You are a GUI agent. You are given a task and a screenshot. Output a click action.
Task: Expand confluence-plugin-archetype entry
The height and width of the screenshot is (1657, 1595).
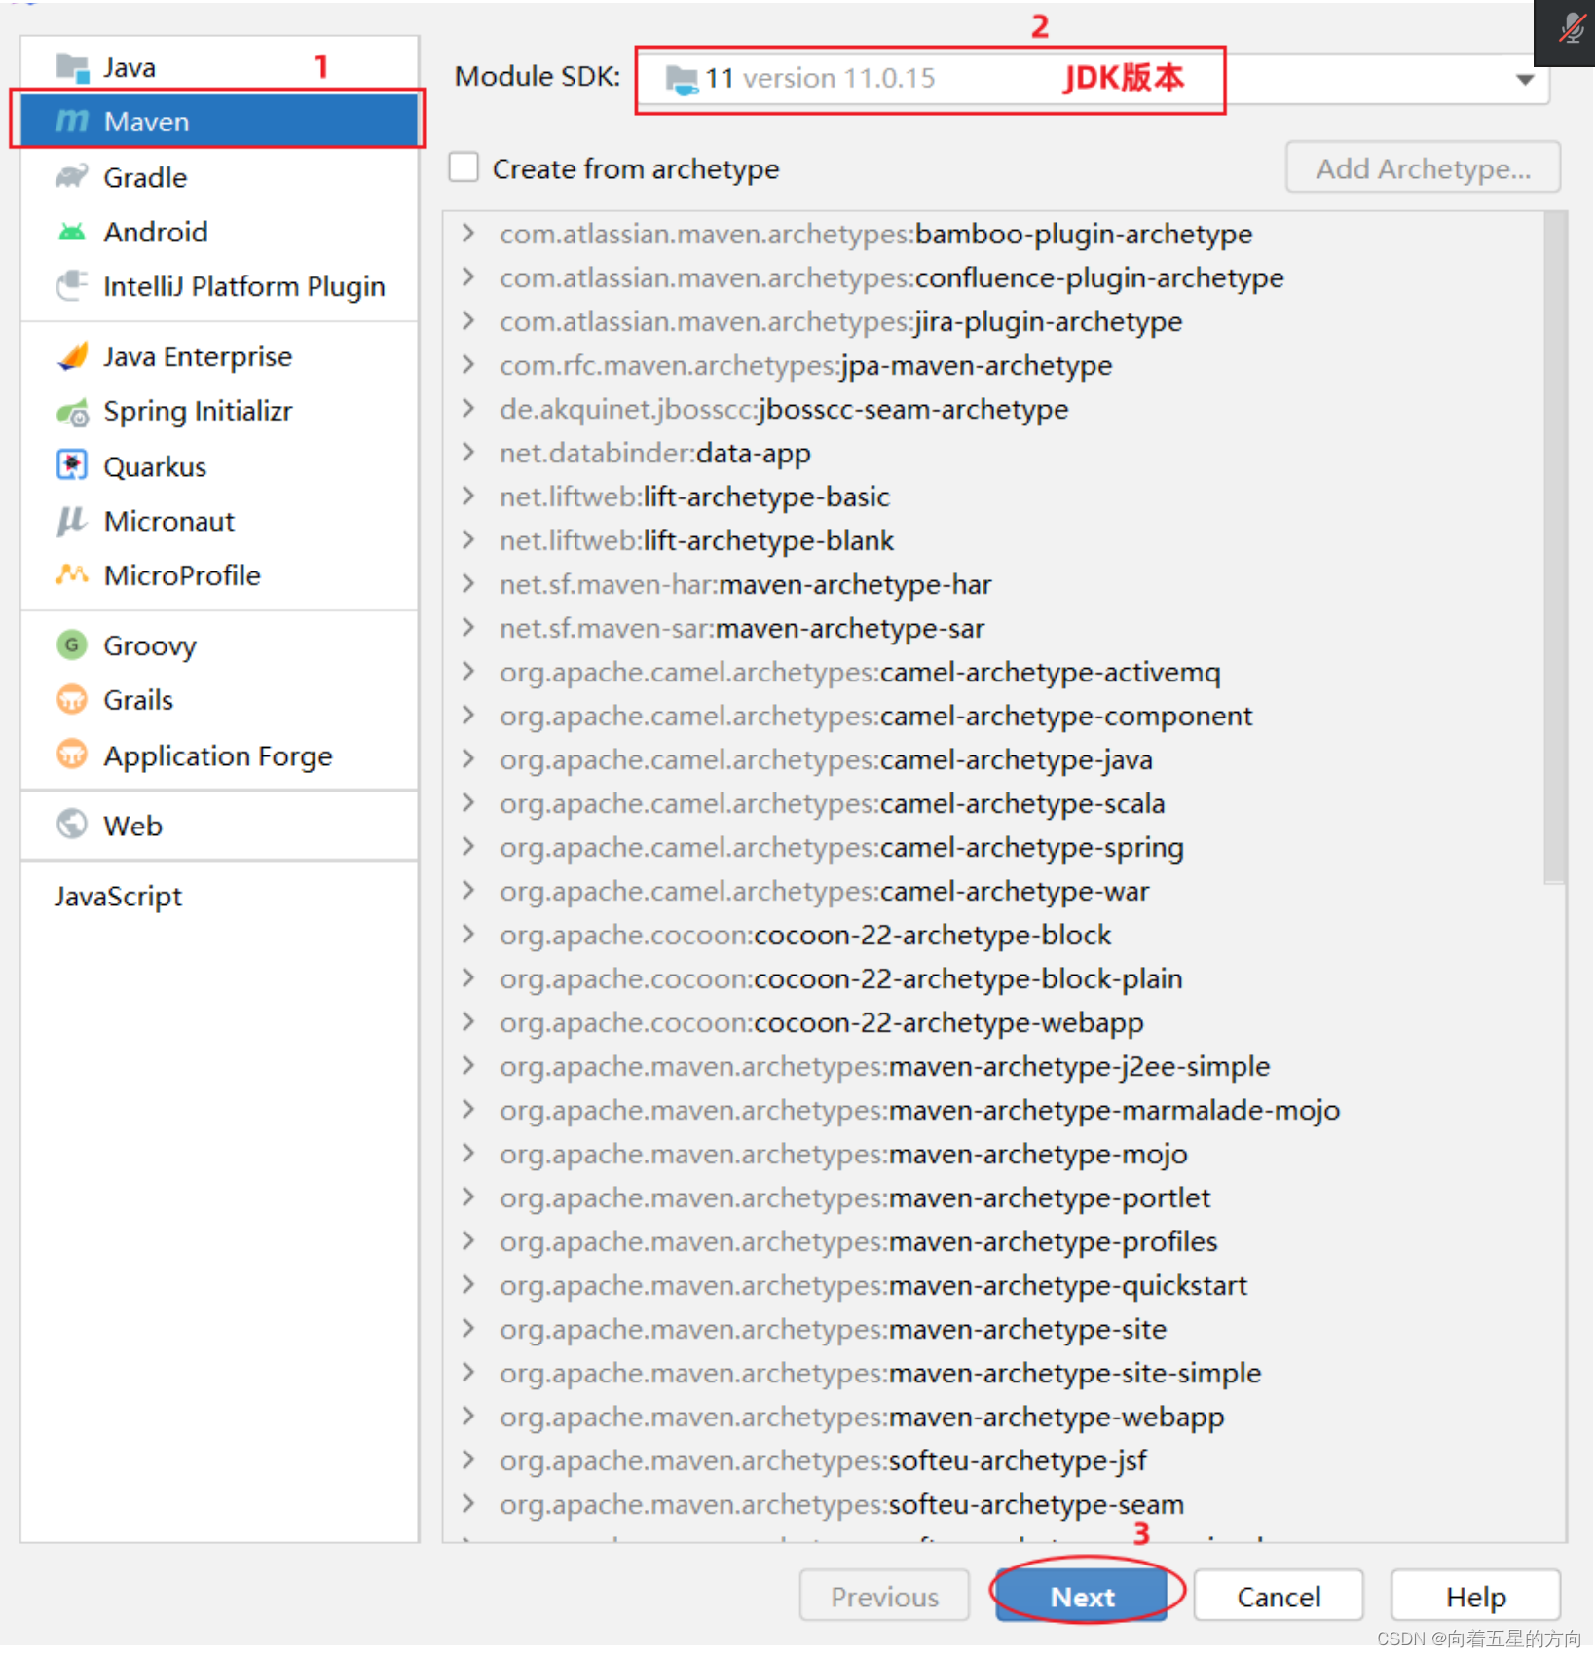pos(468,276)
